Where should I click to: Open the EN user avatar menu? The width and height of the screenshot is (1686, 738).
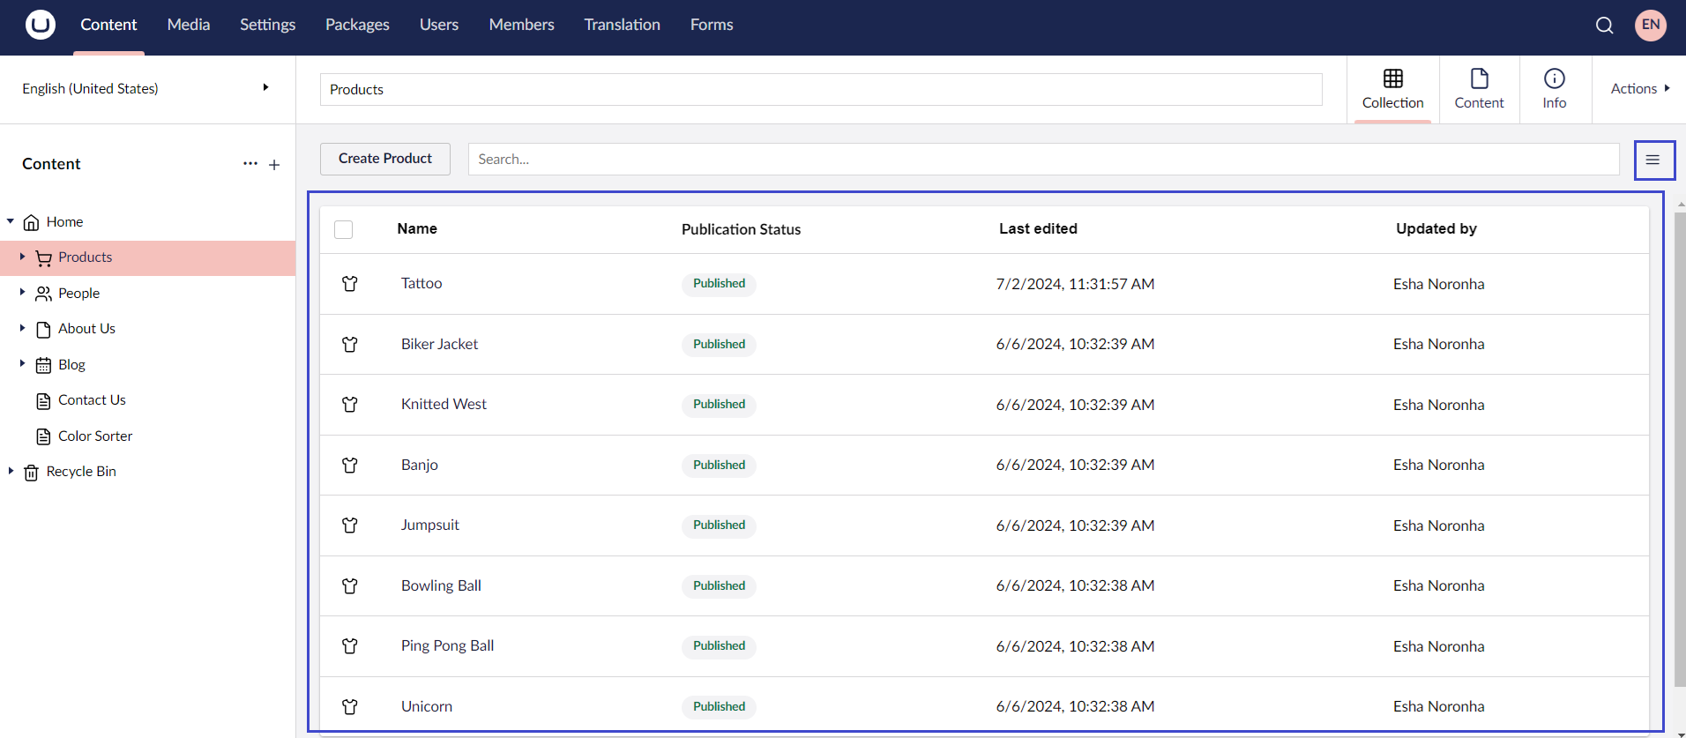click(x=1650, y=25)
